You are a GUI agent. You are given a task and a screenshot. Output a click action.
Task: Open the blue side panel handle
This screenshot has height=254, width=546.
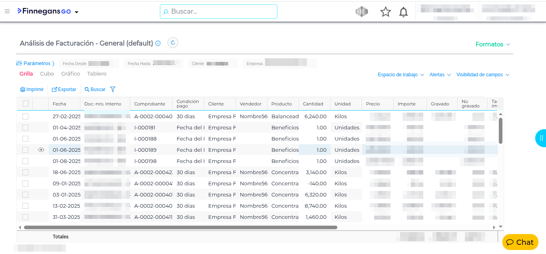click(x=541, y=138)
